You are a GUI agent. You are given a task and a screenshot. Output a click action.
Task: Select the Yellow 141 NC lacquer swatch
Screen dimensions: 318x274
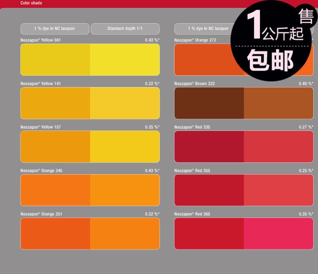tap(55, 103)
